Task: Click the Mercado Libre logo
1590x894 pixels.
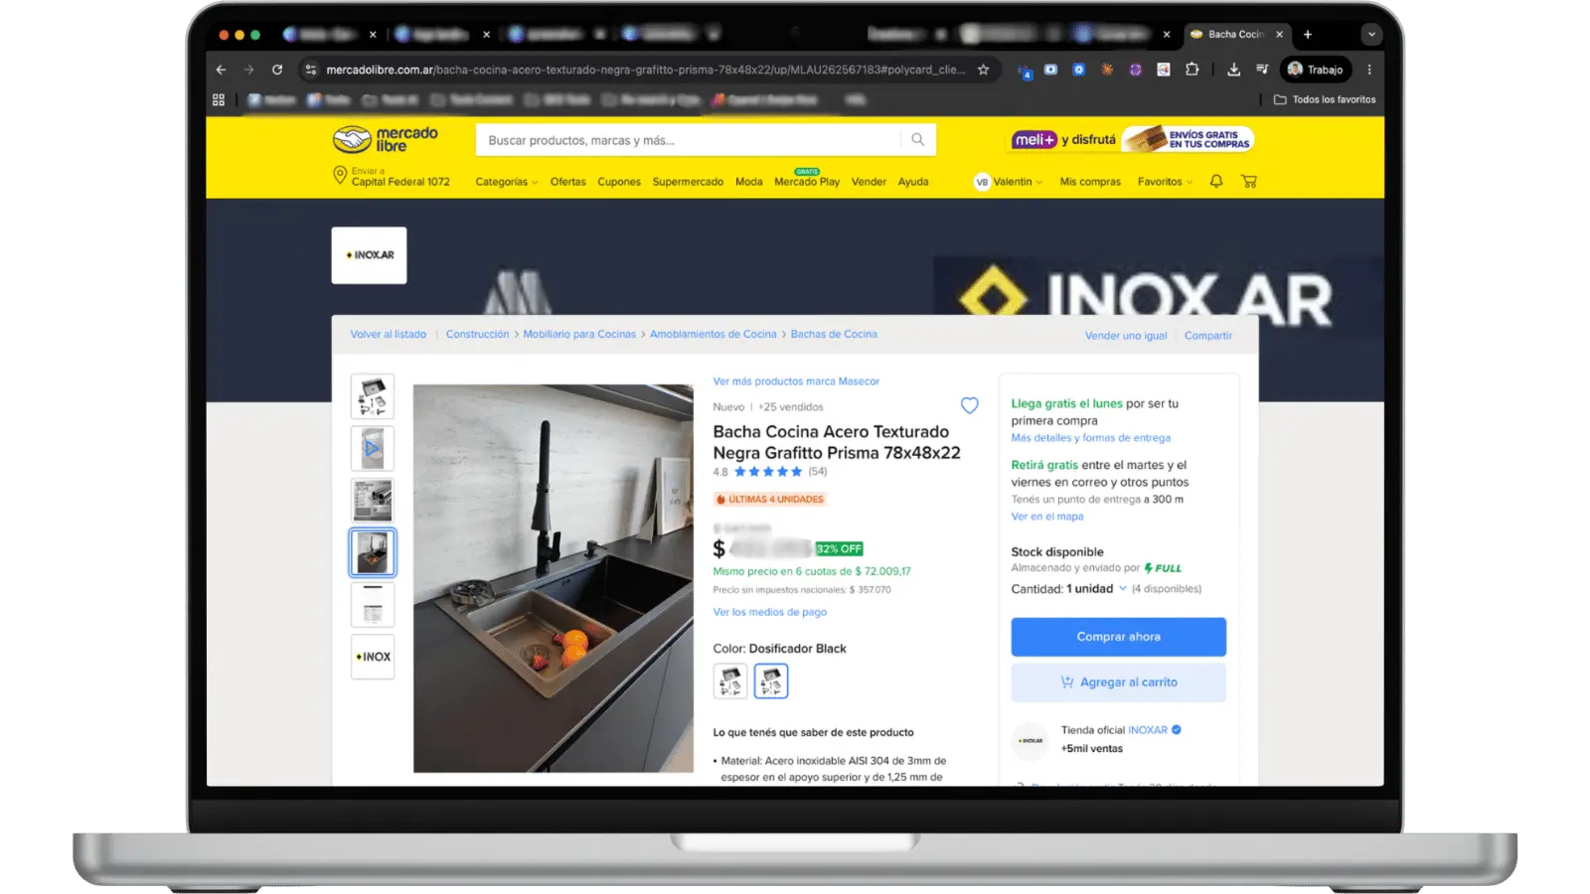Action: (385, 139)
